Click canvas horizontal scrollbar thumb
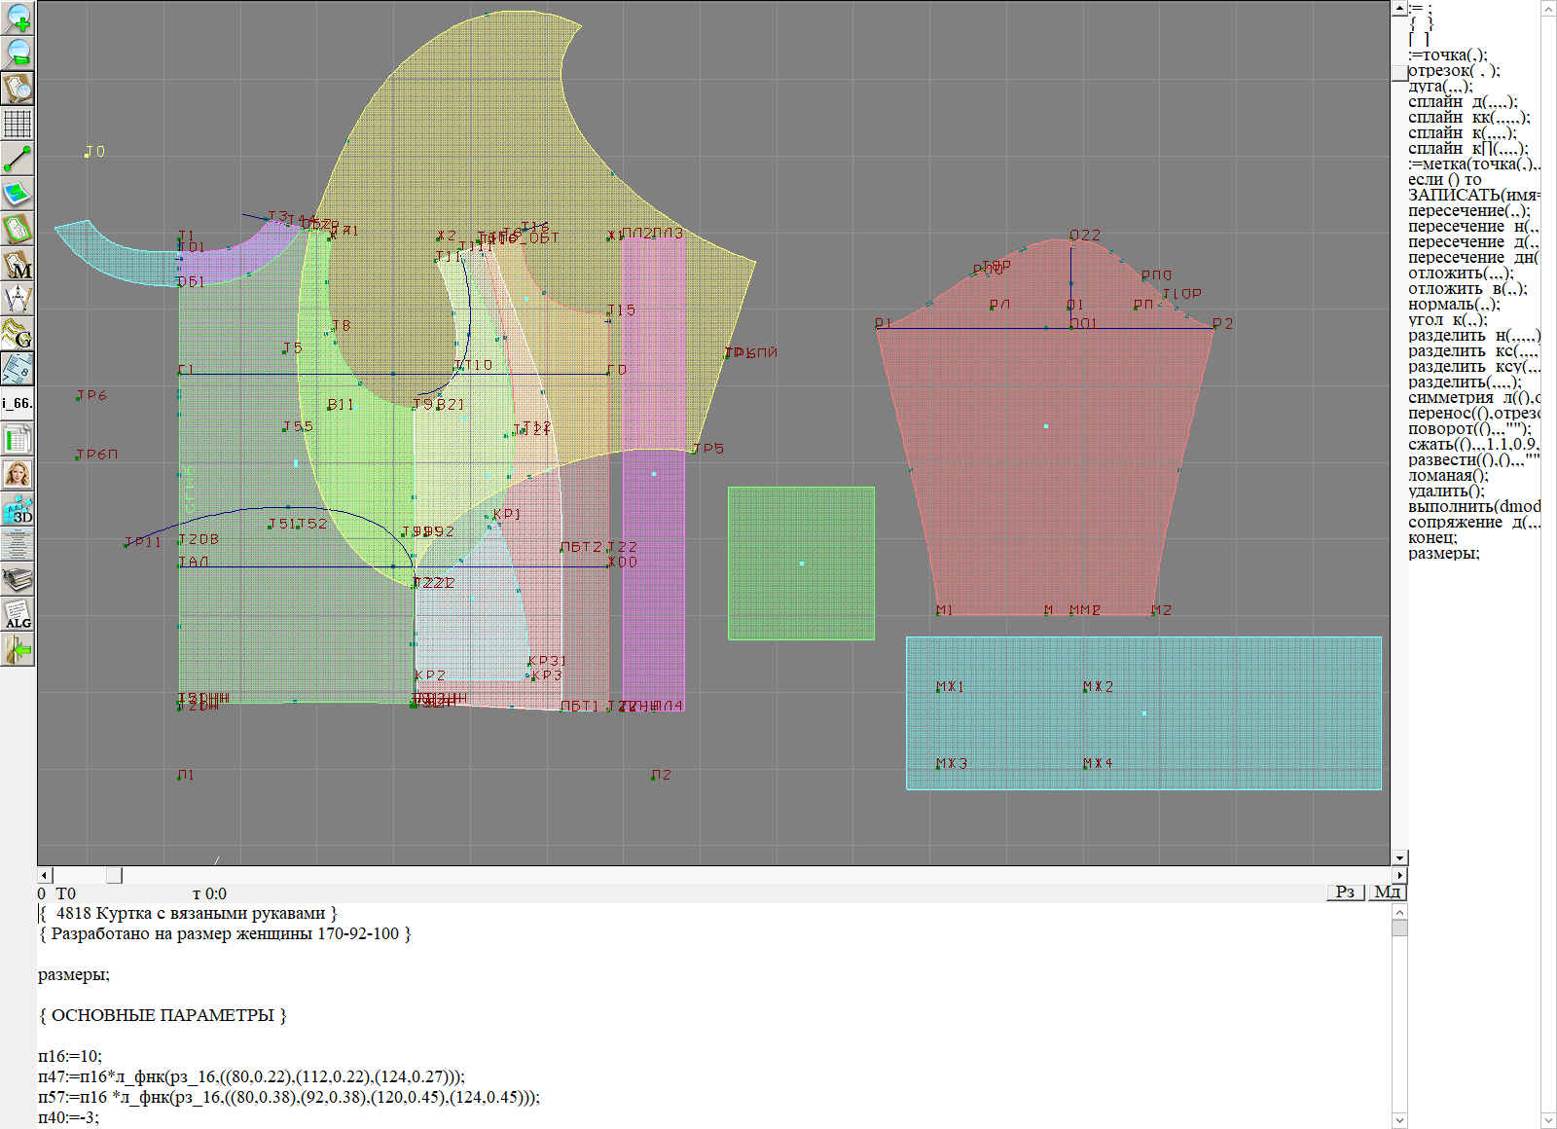 tap(114, 875)
